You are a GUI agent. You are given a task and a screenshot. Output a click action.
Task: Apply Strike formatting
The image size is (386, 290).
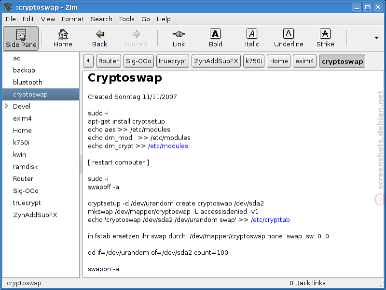click(x=325, y=38)
